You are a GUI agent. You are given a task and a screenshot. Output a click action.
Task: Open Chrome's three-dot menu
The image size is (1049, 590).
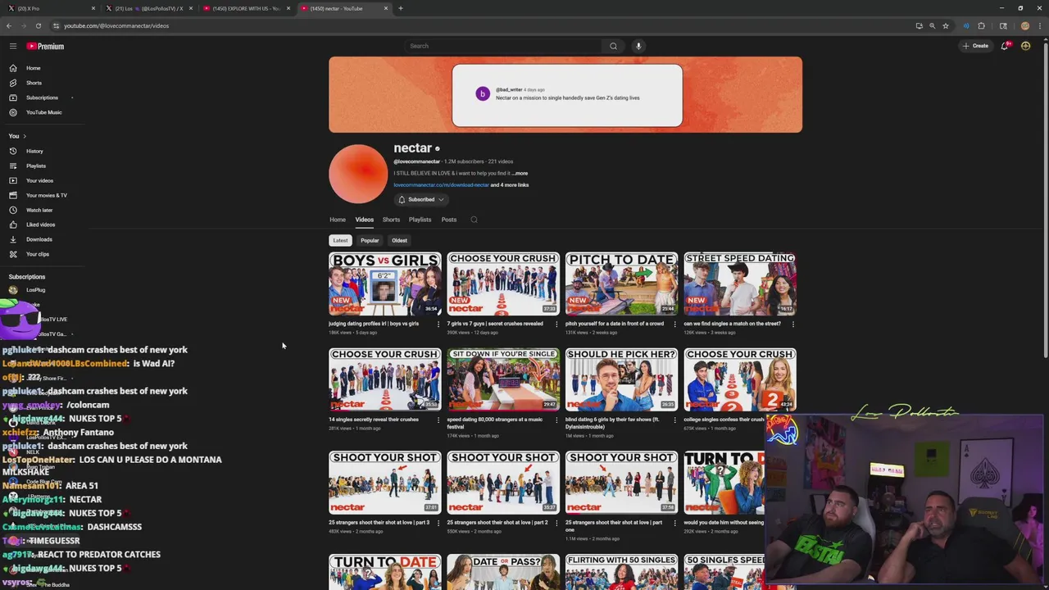1041,25
